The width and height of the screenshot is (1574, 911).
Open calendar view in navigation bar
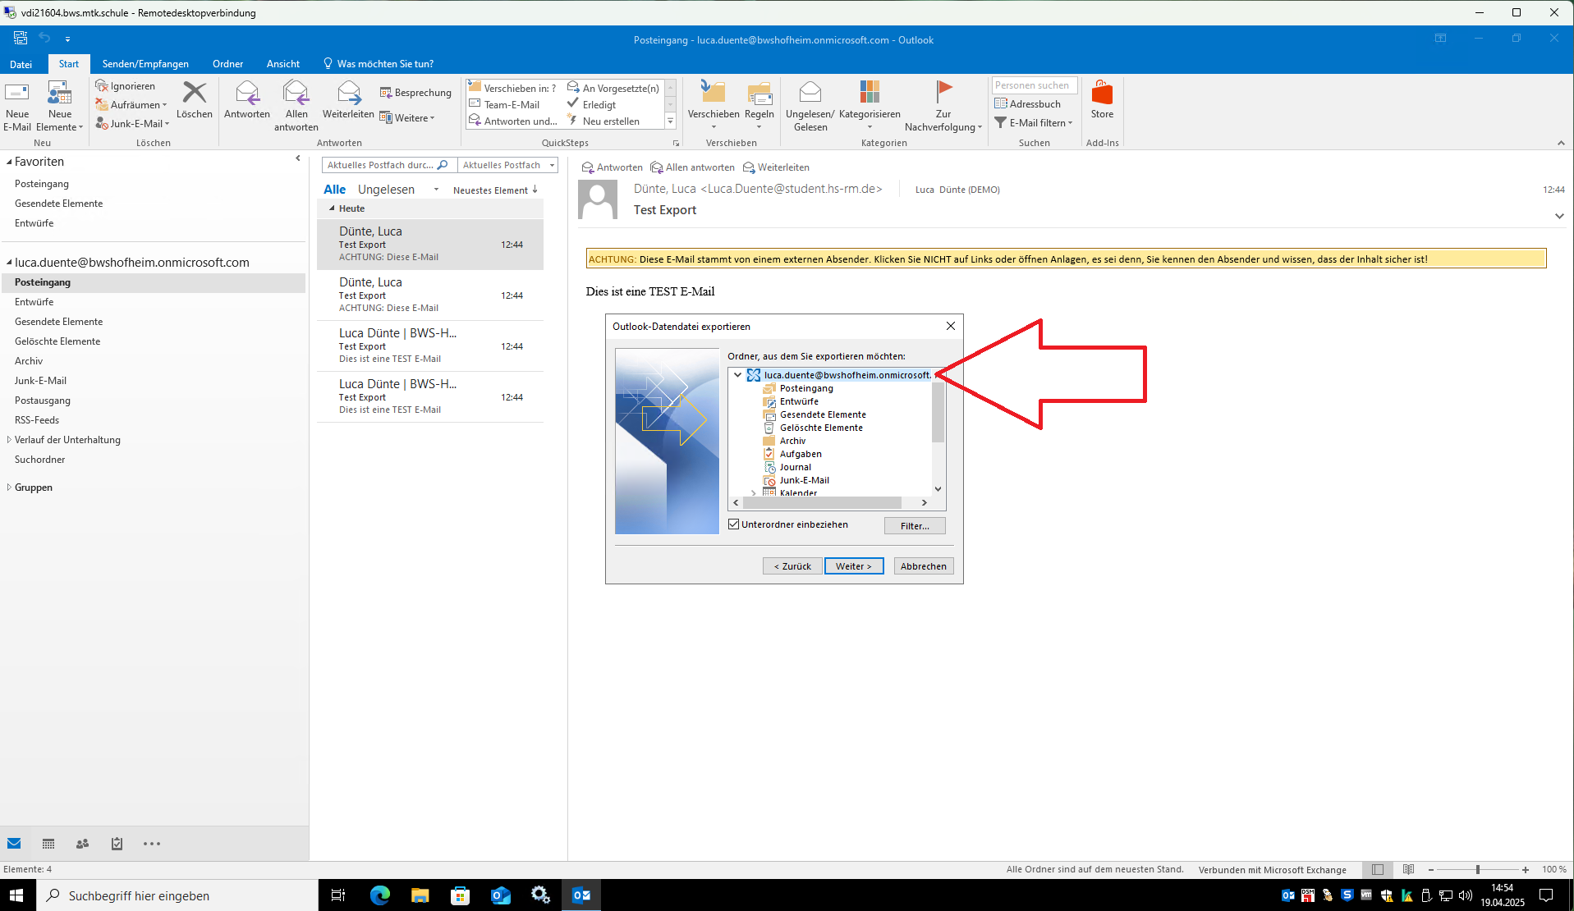point(48,844)
